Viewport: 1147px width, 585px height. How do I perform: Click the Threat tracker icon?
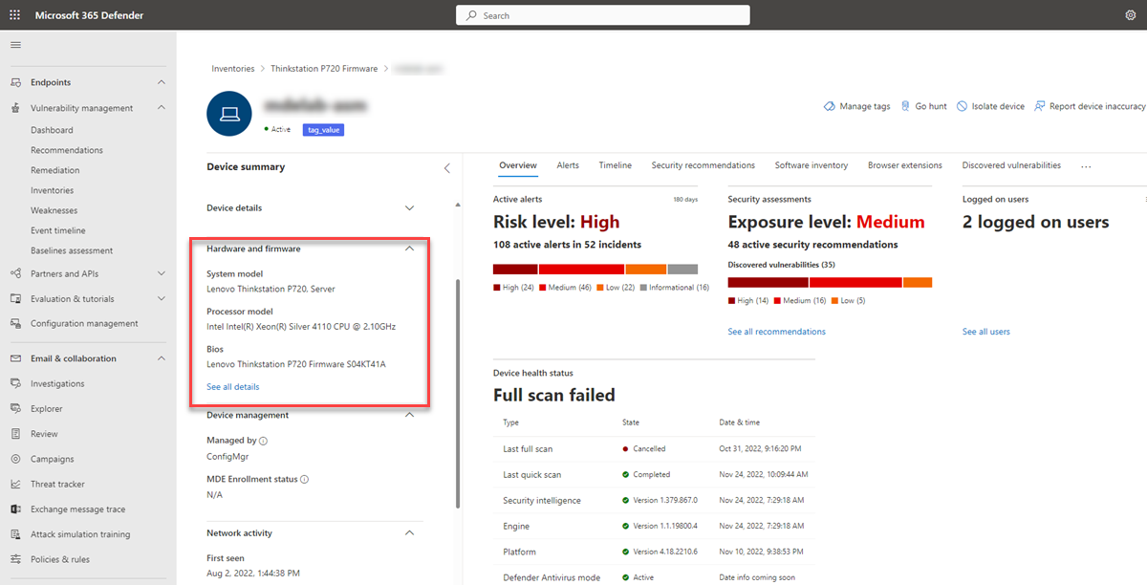pos(15,484)
